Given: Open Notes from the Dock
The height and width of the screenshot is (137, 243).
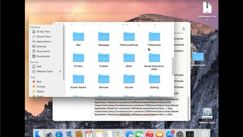Looking at the screenshot, I should (99, 134).
